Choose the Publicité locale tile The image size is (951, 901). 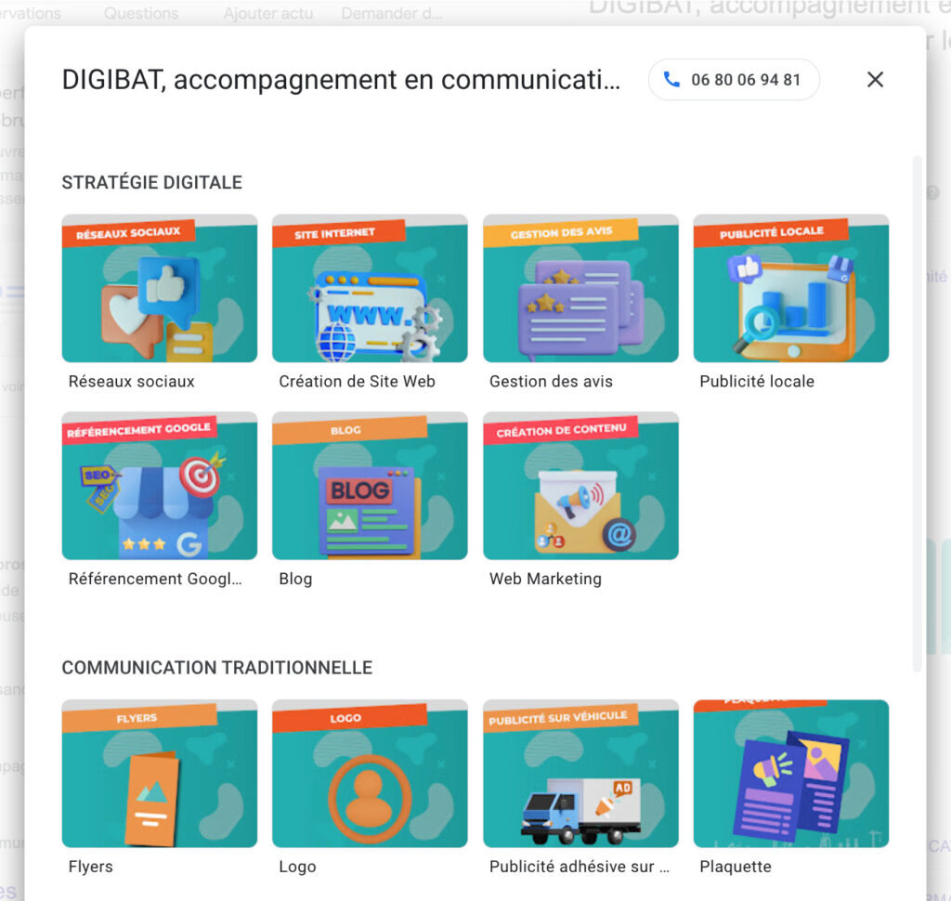pos(791,288)
